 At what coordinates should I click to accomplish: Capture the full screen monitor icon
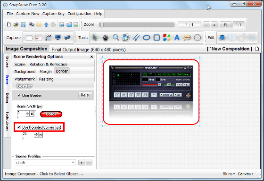click(x=58, y=37)
